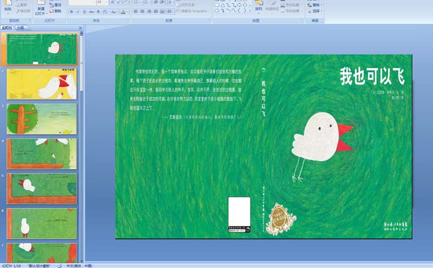Click the Distributed alignment icon
This screenshot has height=268, width=433.
tap(162, 11)
